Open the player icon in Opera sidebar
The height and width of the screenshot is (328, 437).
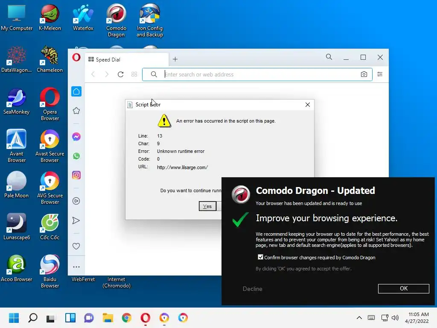[x=76, y=201]
